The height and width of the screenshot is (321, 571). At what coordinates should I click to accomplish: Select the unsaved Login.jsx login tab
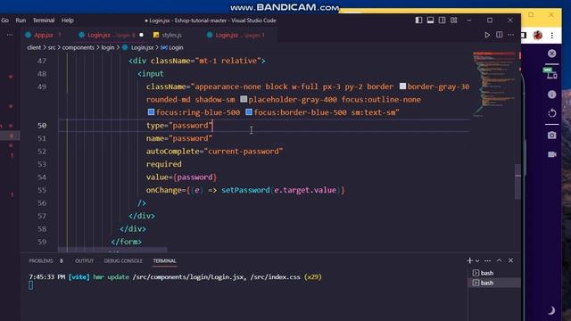(107, 35)
